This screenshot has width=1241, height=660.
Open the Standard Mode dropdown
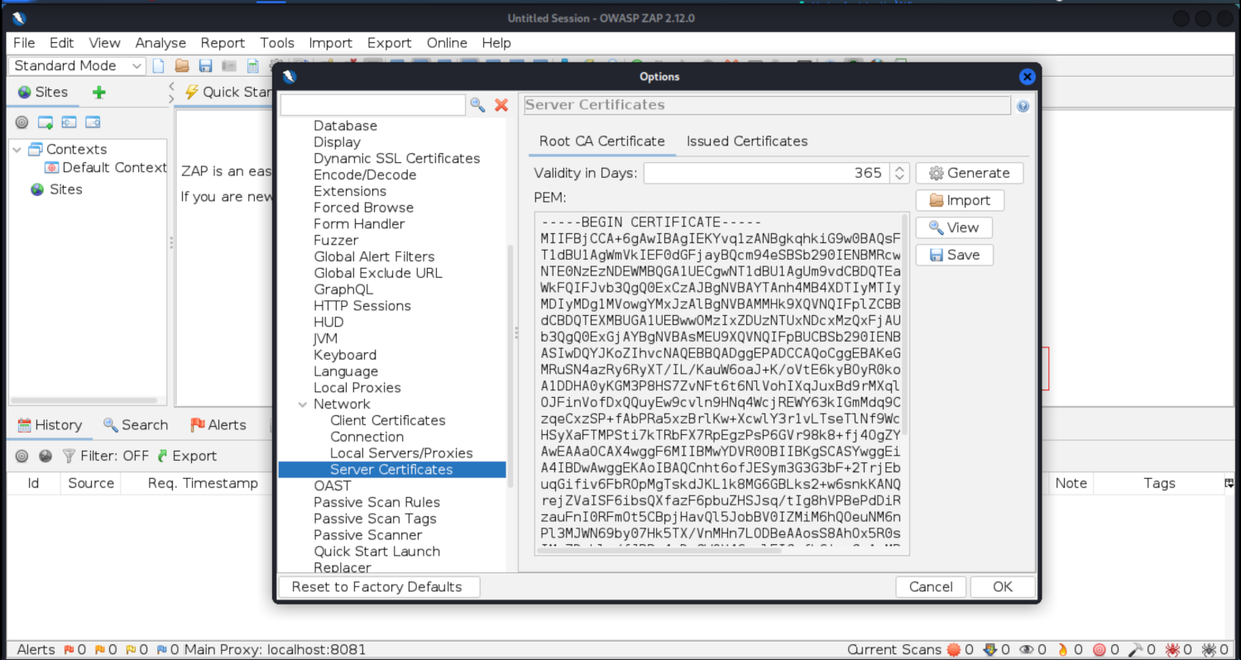coord(77,66)
